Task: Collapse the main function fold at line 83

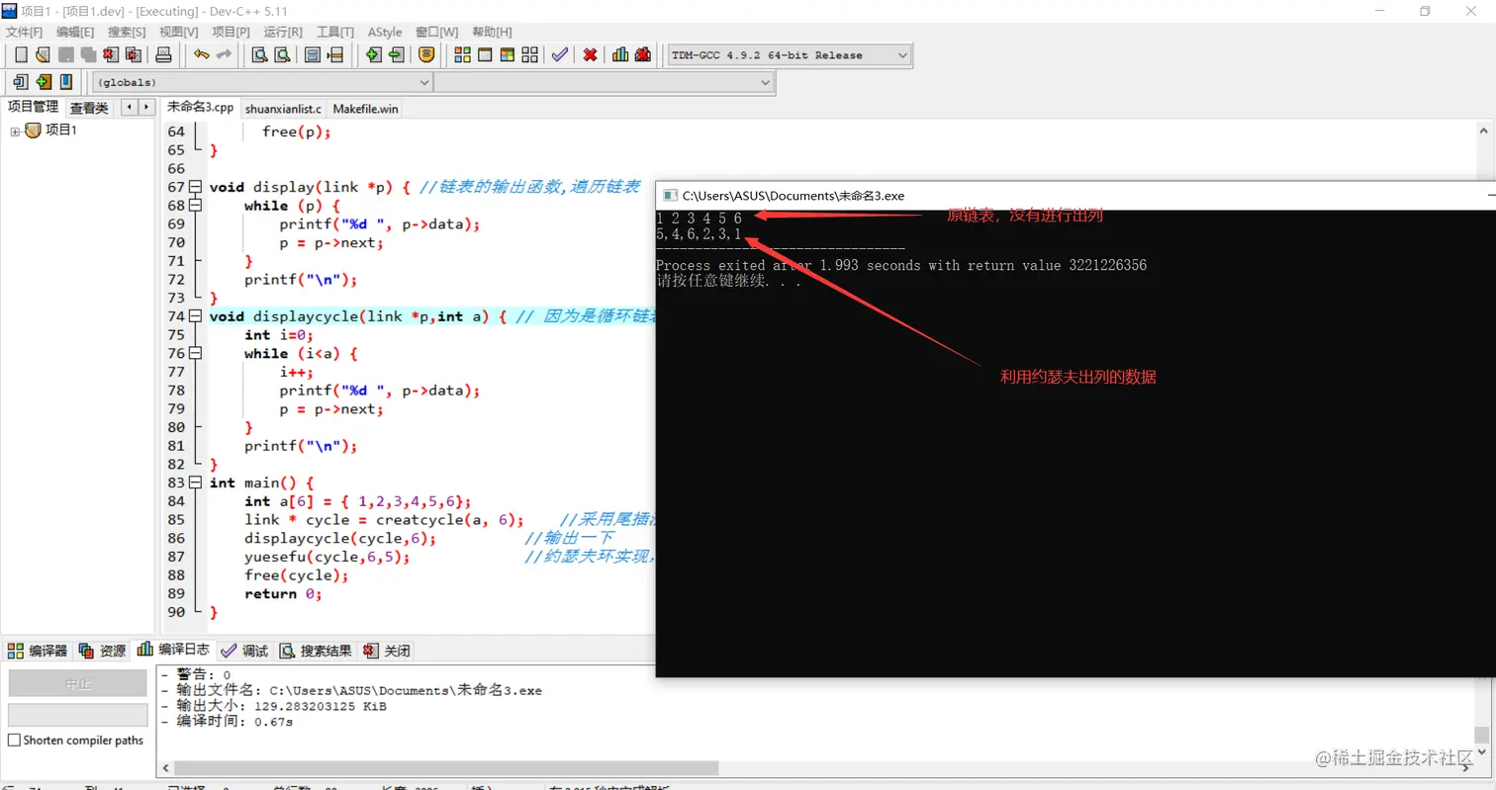Action: coord(195,483)
